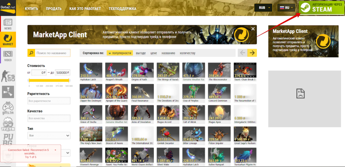Open the Crux of Perplex item
345x167 pixels.
tap(194, 93)
